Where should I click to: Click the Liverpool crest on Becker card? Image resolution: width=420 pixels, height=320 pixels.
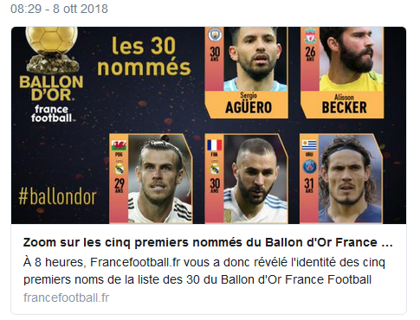pyautogui.click(x=310, y=35)
